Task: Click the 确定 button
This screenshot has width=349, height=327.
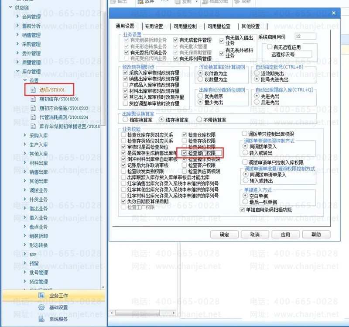Action: pyautogui.click(x=224, y=234)
